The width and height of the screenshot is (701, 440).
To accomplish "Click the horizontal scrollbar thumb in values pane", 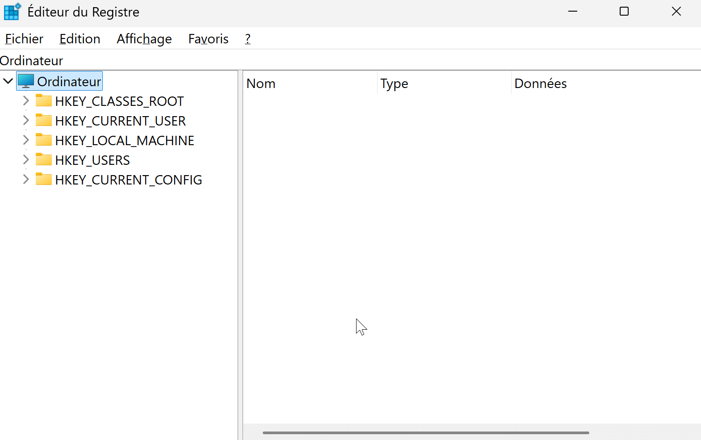I will 426,432.
